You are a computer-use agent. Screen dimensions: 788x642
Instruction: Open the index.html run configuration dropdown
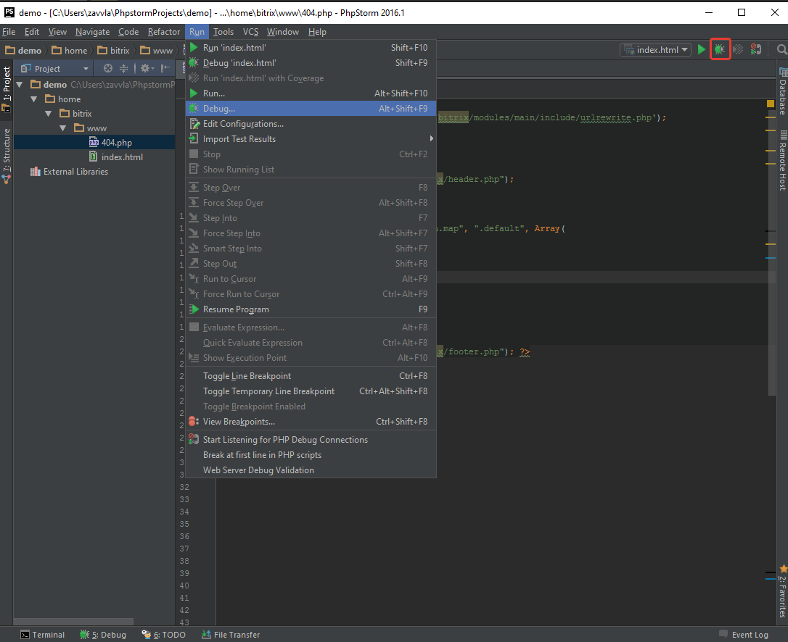pos(655,49)
